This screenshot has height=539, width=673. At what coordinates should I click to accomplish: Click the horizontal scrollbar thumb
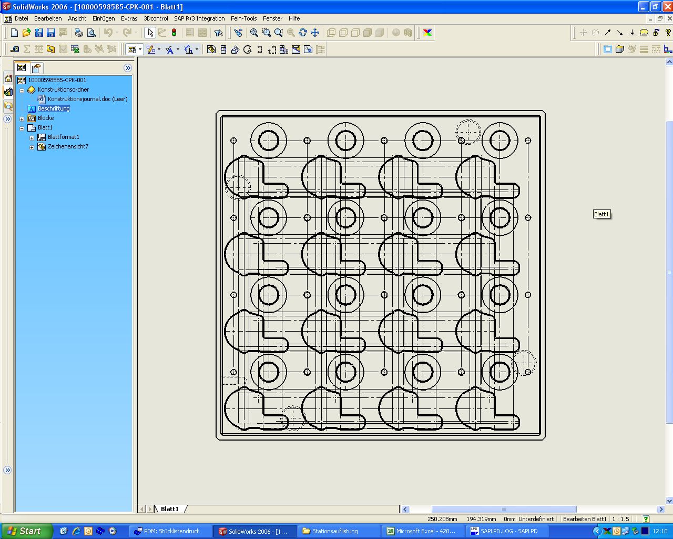click(503, 509)
